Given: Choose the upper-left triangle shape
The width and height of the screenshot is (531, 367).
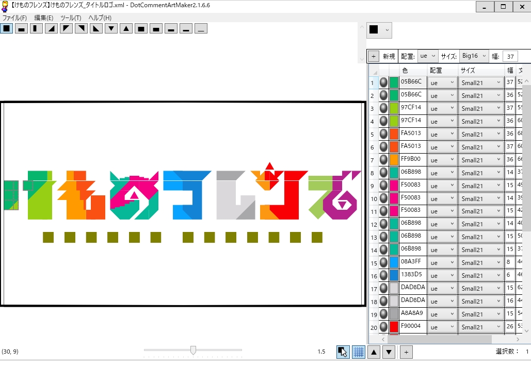Looking at the screenshot, I should pyautogui.click(x=66, y=28).
